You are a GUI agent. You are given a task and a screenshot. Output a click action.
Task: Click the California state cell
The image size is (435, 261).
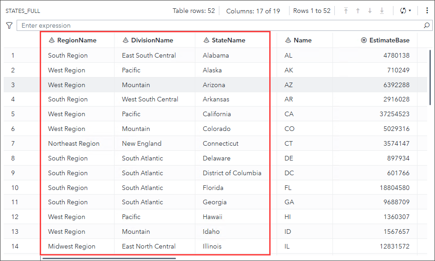217,114
